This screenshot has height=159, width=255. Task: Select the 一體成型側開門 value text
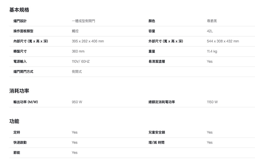tap(83, 21)
